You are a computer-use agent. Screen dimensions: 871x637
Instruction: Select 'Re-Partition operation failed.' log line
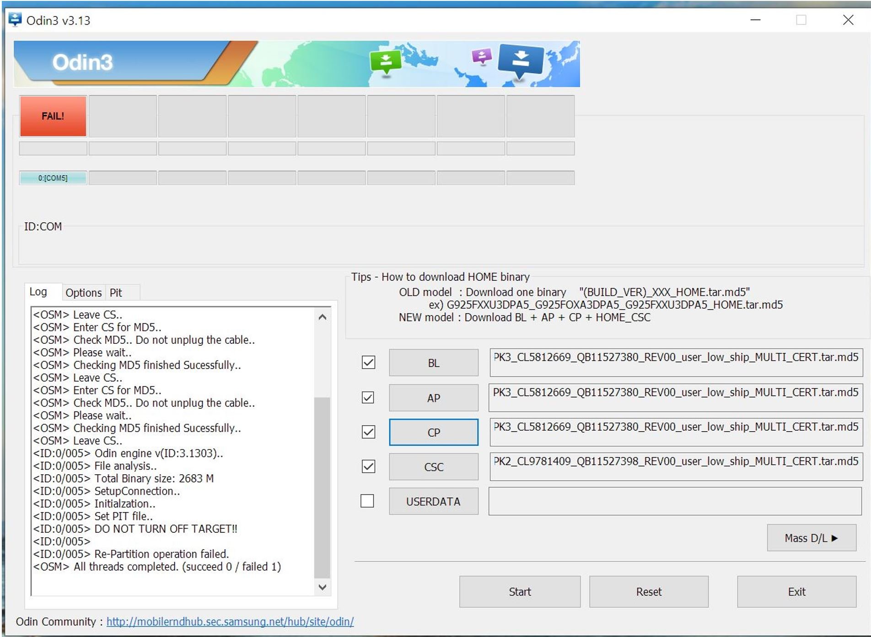pos(131,554)
